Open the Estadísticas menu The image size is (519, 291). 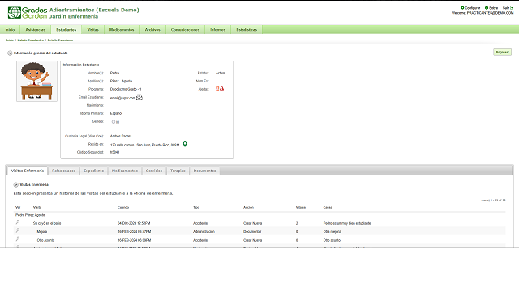247,30
